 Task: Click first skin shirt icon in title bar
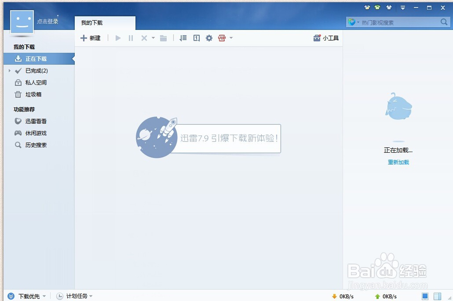pyautogui.click(x=367, y=8)
